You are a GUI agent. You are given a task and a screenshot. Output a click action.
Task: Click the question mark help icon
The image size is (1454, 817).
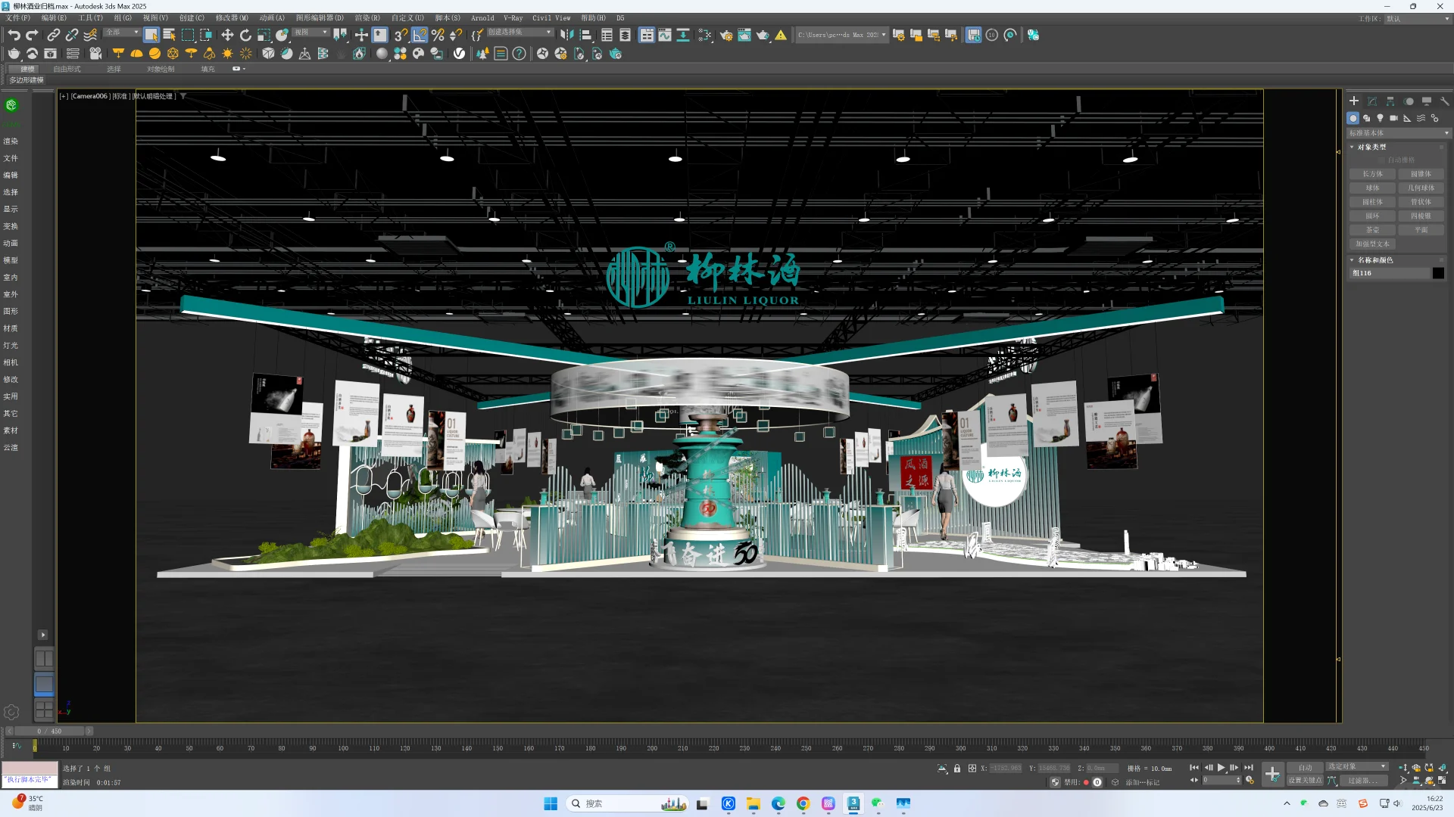[x=519, y=54]
